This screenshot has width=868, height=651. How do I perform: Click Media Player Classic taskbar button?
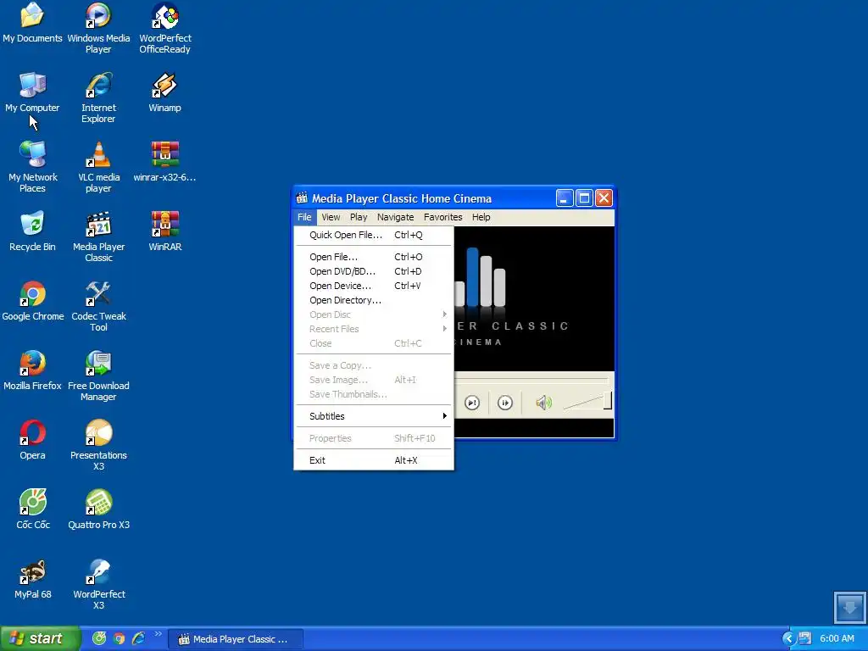(236, 639)
